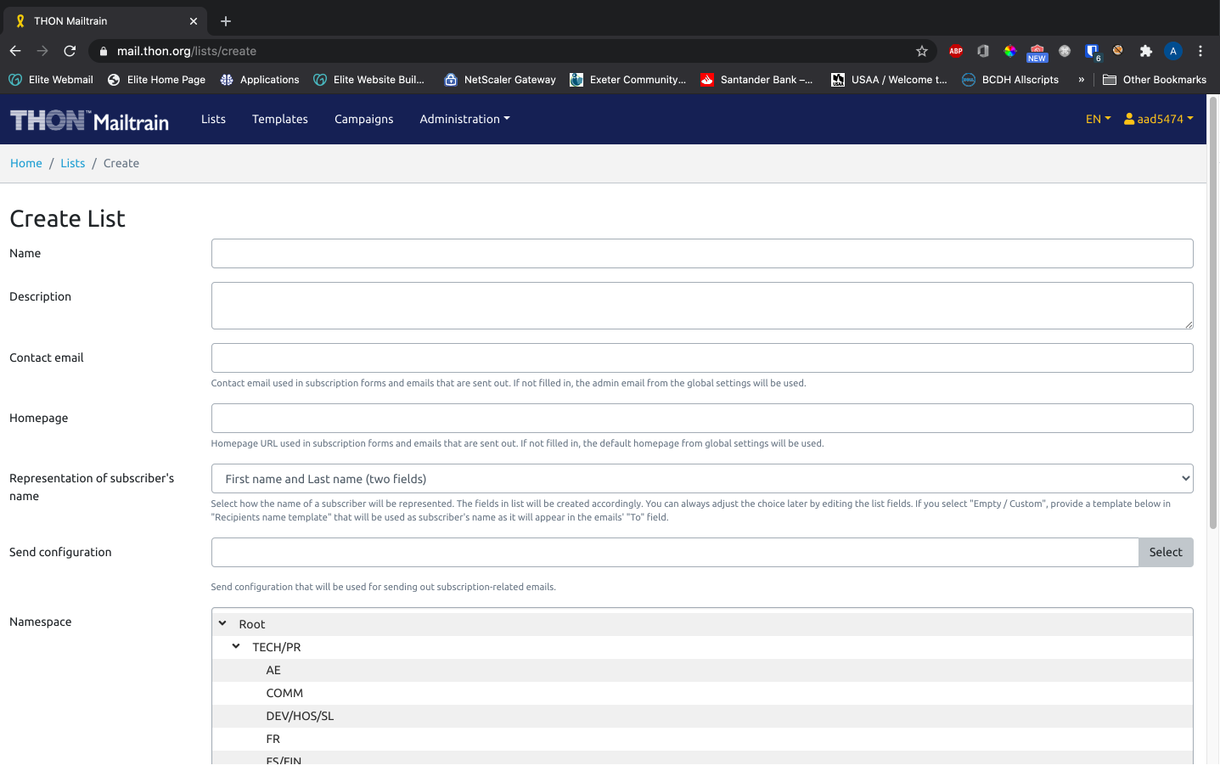
Task: Open the Campaigns menu item
Action: 364,119
